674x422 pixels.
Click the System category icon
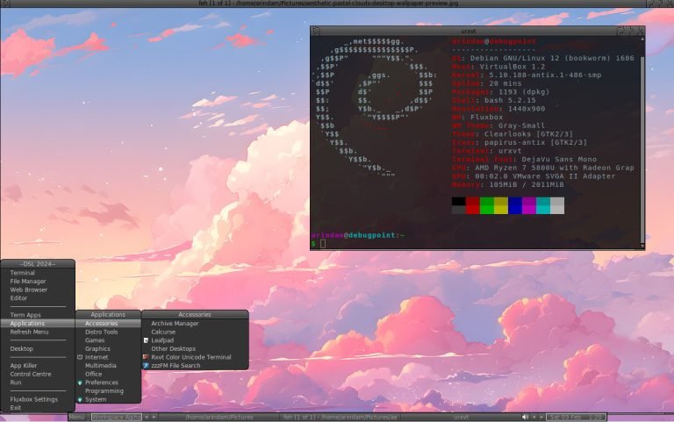point(80,400)
